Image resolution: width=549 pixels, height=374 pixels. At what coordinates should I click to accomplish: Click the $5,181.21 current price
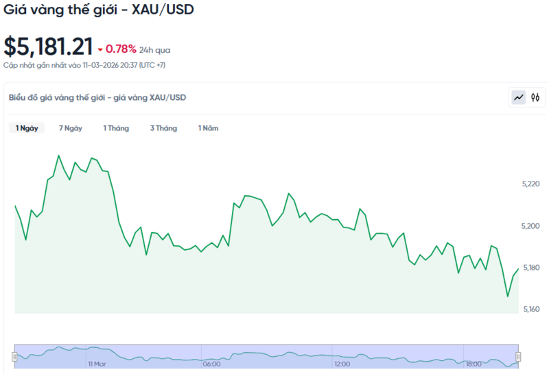click(48, 47)
